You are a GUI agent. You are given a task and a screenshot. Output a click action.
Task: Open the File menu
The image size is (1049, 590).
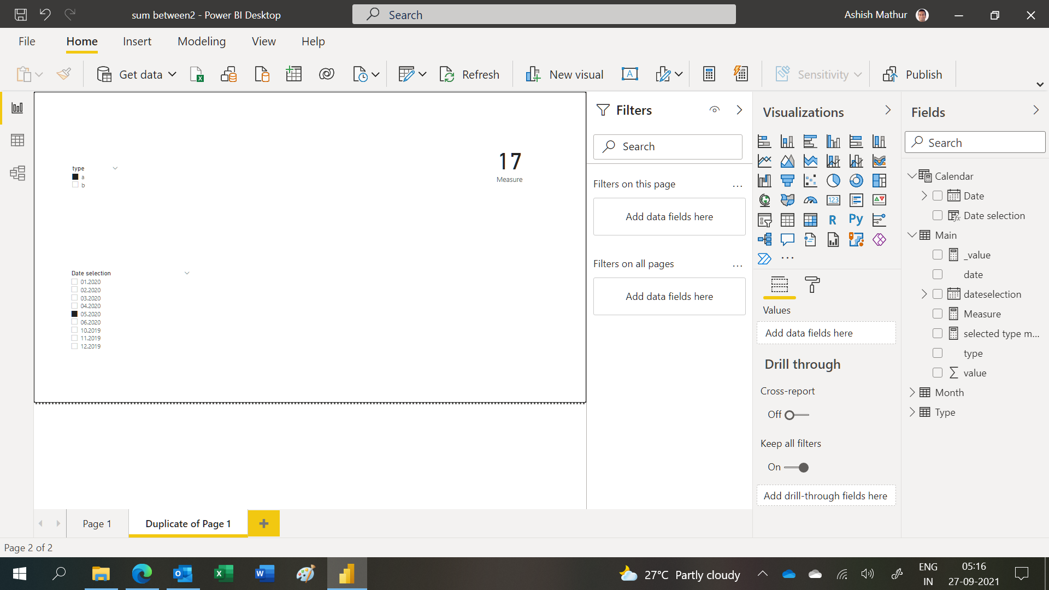pos(27,42)
